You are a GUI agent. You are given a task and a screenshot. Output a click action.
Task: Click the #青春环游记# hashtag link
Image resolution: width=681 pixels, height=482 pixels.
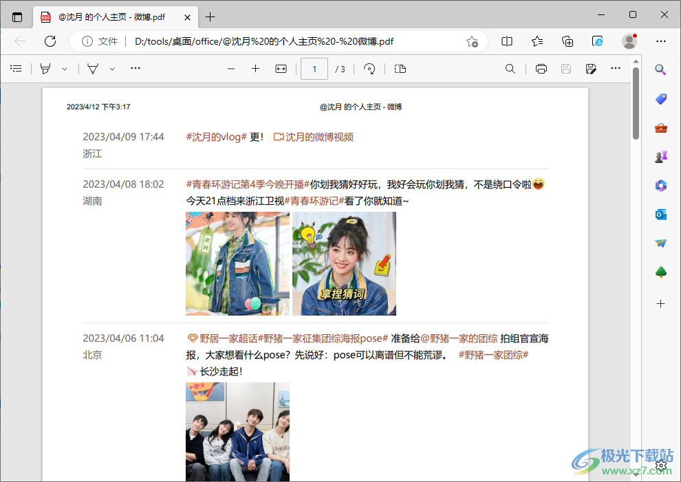pos(314,201)
